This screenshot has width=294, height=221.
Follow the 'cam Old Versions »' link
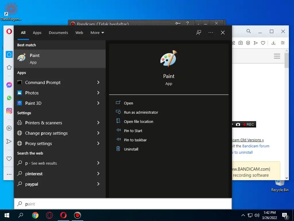[x=248, y=140]
